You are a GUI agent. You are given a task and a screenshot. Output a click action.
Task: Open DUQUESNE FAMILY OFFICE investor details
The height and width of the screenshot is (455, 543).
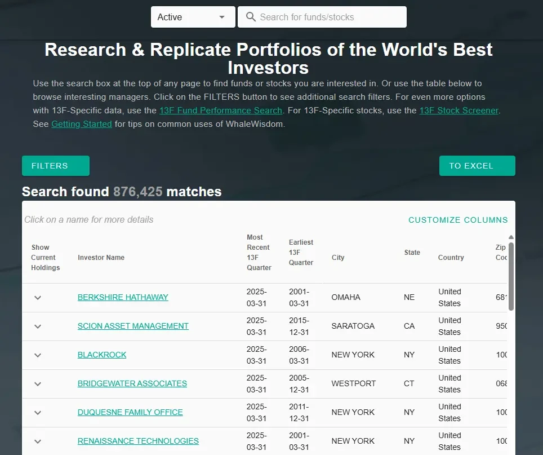tap(130, 412)
